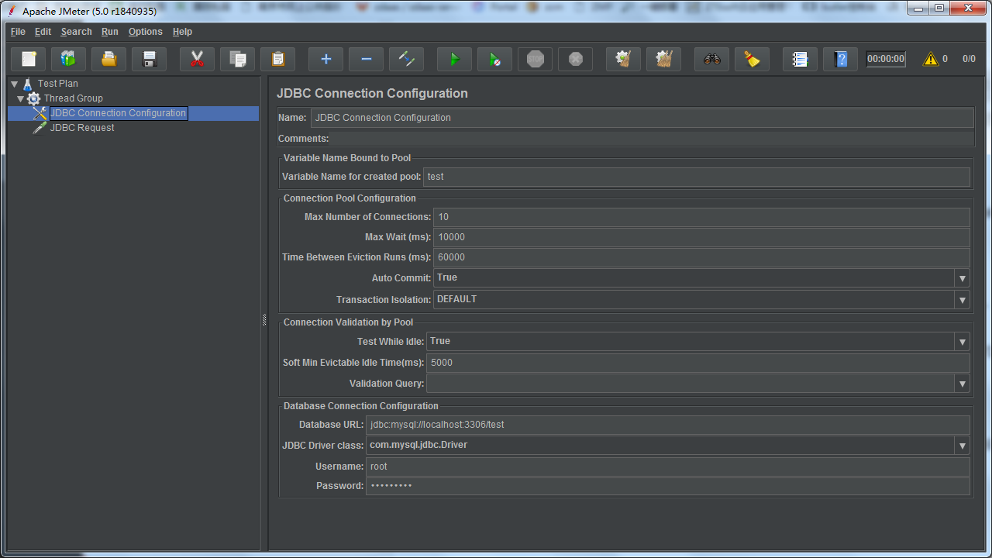992x558 pixels.
Task: Select Test Plan in the tree
Action: (x=58, y=84)
